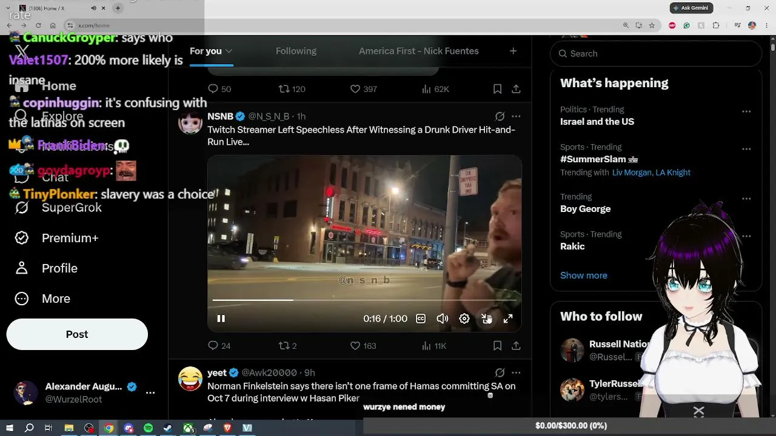Expand video to fullscreen
This screenshot has height=436, width=776.
click(508, 319)
